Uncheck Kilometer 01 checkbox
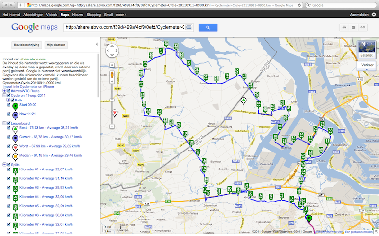This screenshot has height=236, width=379. pyautogui.click(x=9, y=169)
